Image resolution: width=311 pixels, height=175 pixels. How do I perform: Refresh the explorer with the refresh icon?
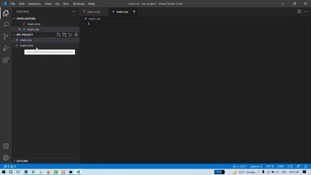pos(70,35)
